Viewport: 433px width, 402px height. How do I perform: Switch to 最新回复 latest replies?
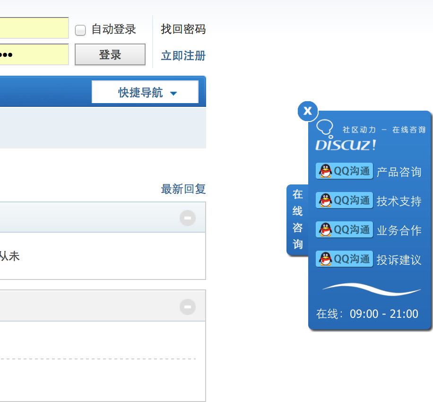pos(183,189)
